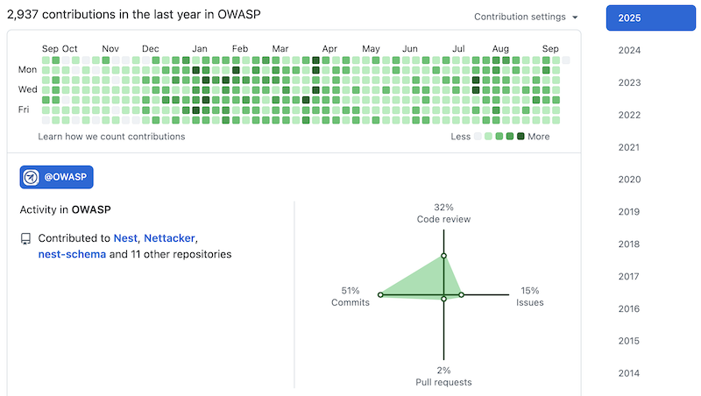Click the Issues data point on chart
This screenshot has height=396, width=701.
coord(462,294)
